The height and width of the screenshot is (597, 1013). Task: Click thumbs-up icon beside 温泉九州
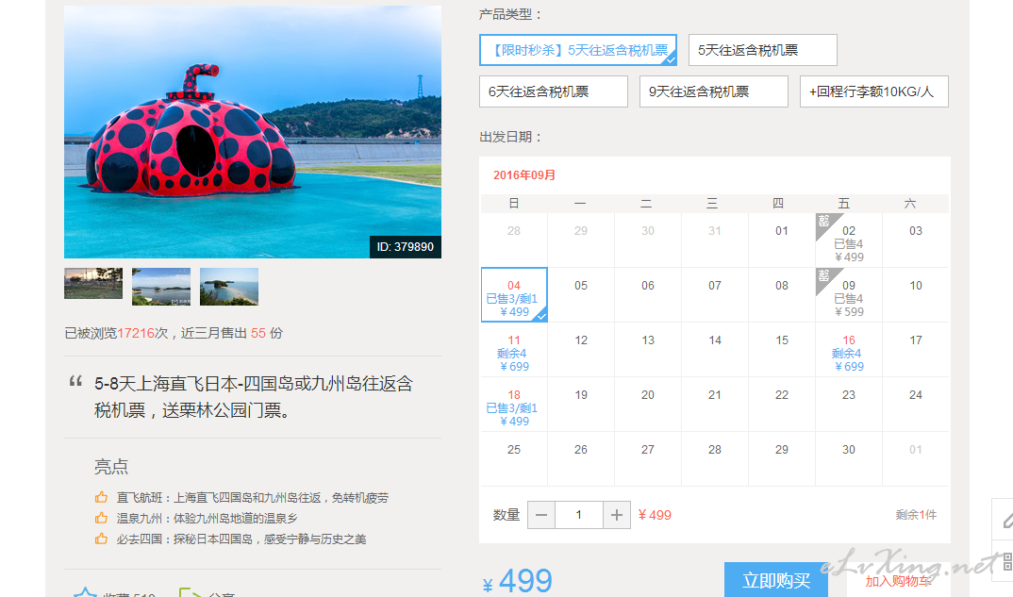coord(102,518)
